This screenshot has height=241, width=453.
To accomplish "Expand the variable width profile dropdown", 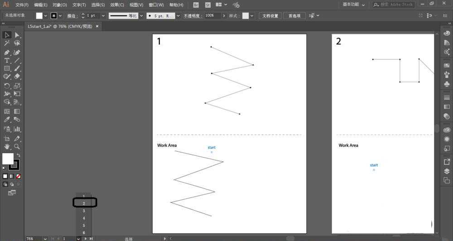I will [x=141, y=15].
